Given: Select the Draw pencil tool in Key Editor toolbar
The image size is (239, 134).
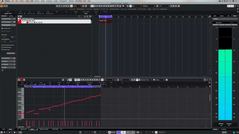Looking at the screenshot, I should (x=81, y=80).
